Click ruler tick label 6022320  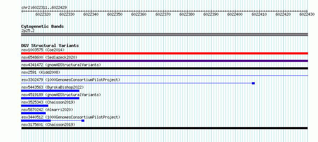pos(43,14)
